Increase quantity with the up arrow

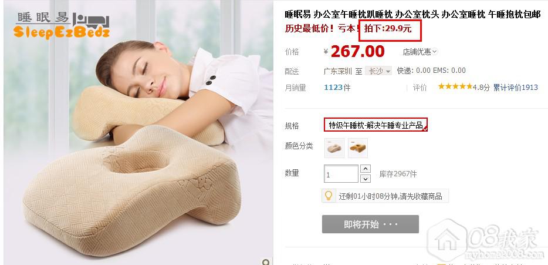(x=365, y=169)
